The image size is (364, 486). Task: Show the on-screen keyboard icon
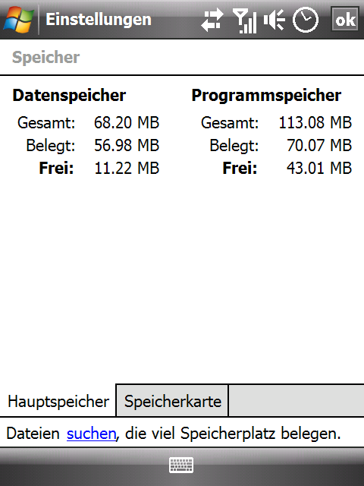coord(181,465)
